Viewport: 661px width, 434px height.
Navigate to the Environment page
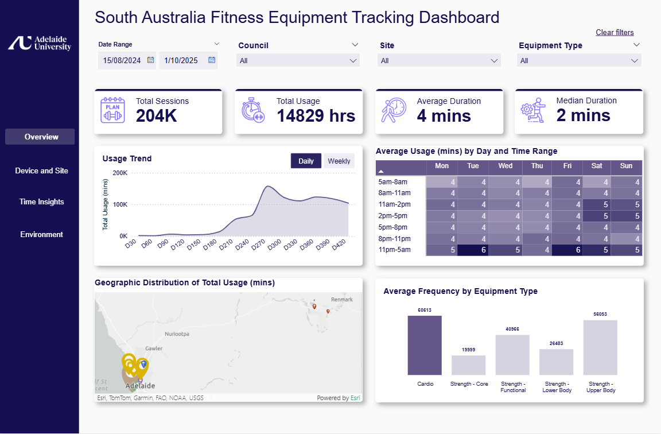click(41, 234)
